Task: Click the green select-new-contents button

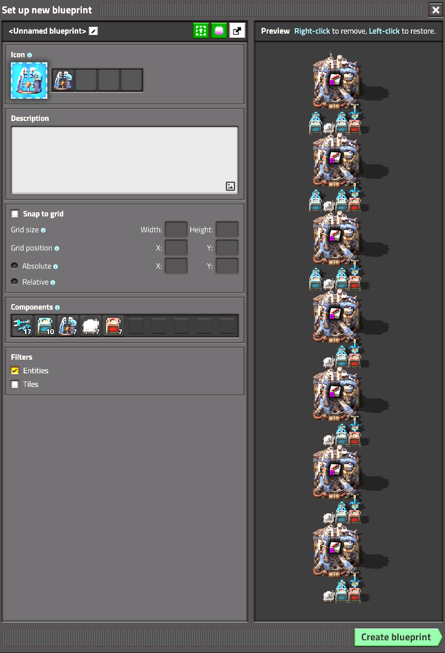Action: tap(201, 31)
